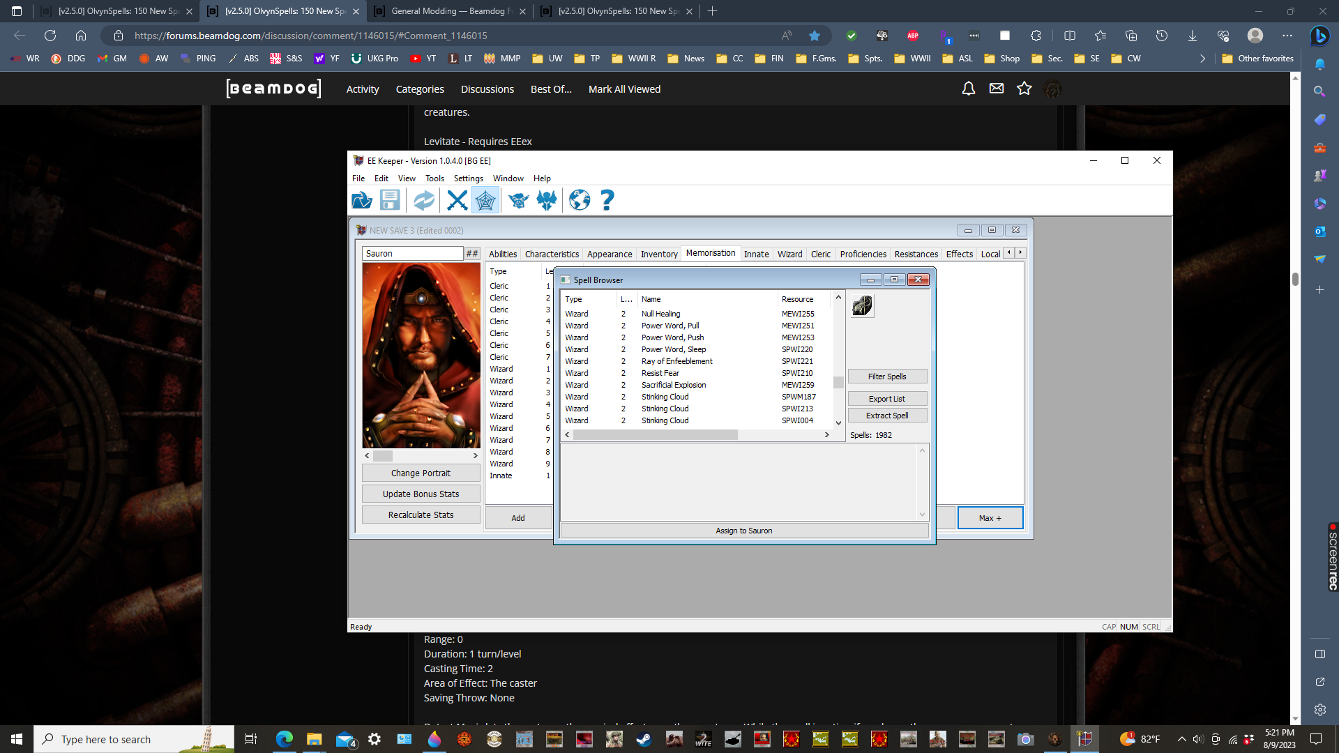
Task: Open the Settings menu
Action: click(468, 178)
